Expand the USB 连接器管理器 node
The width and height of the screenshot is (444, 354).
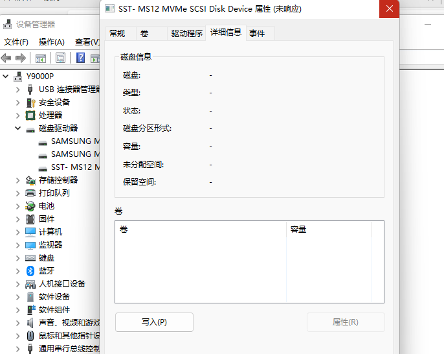pos(18,89)
